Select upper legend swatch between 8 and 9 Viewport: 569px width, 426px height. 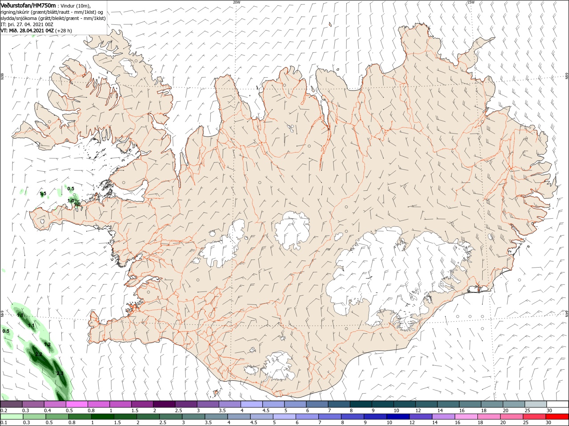[361, 404]
